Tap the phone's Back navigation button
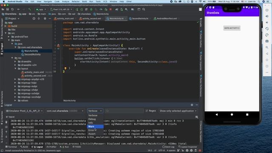272x153 pixels. 216,114
